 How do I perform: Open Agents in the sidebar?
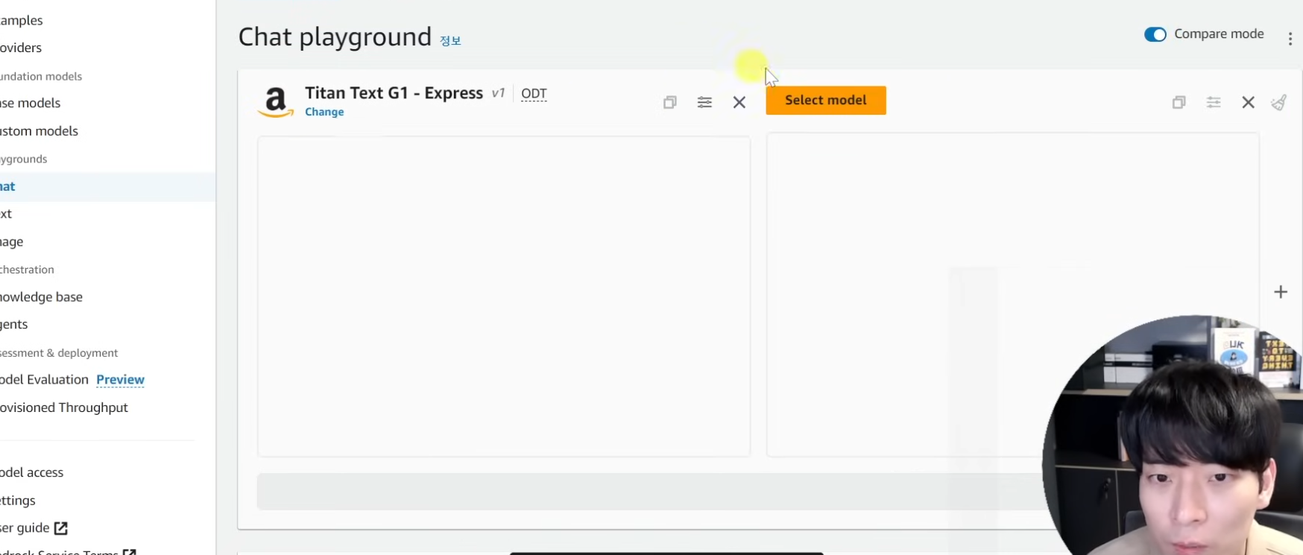click(14, 324)
